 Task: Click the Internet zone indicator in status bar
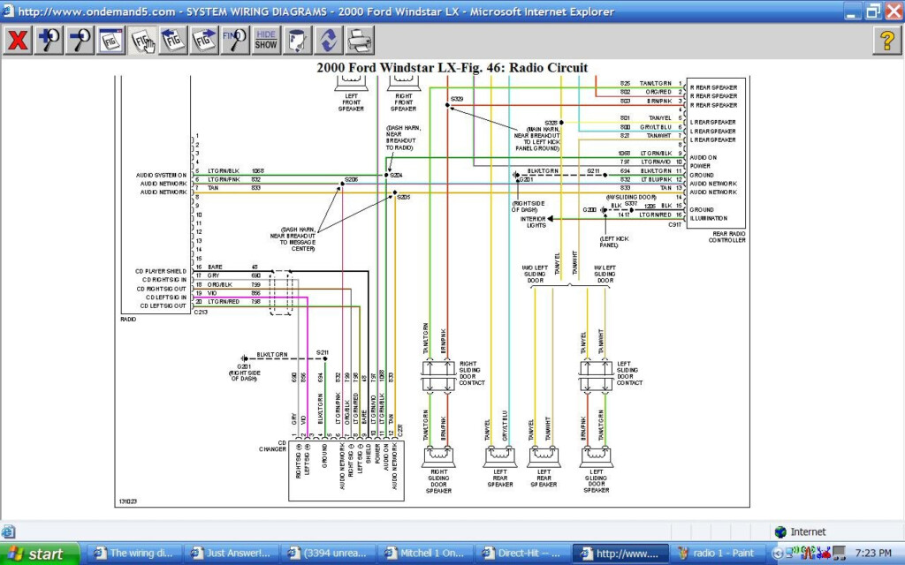[800, 531]
